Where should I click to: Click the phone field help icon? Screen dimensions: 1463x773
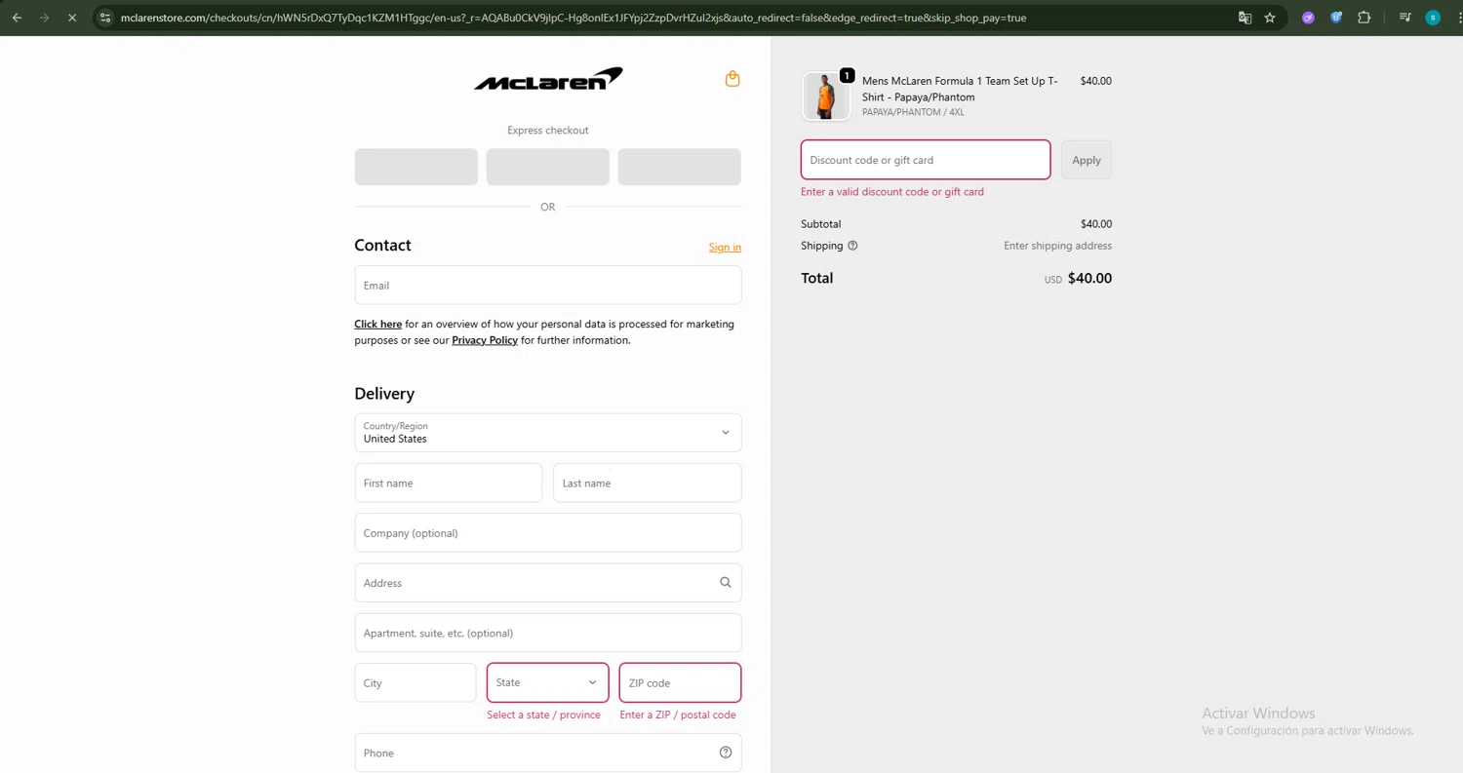pos(725,753)
